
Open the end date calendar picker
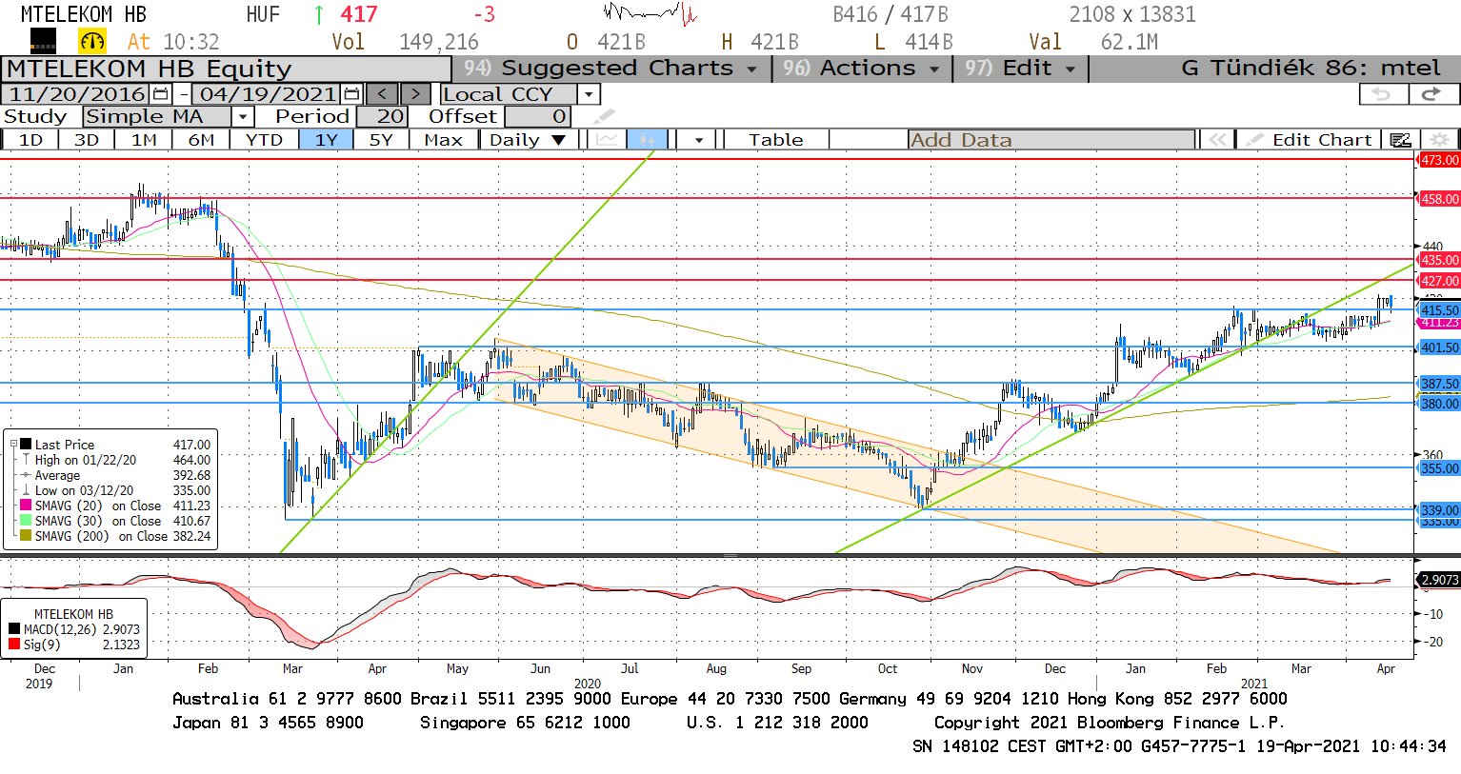tap(351, 94)
